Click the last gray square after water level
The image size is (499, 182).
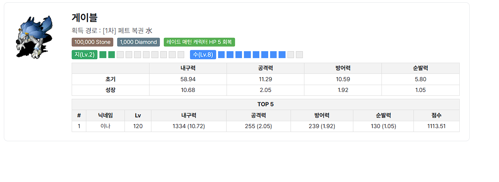click(x=299, y=55)
